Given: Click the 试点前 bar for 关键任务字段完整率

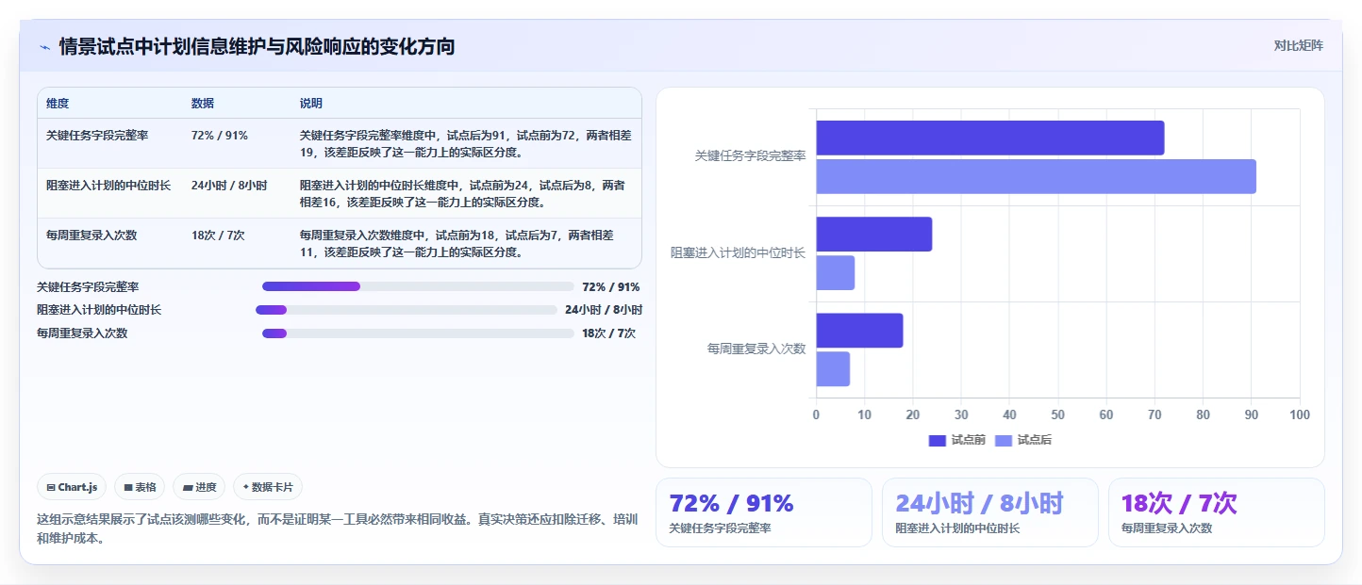Looking at the screenshot, I should point(990,138).
